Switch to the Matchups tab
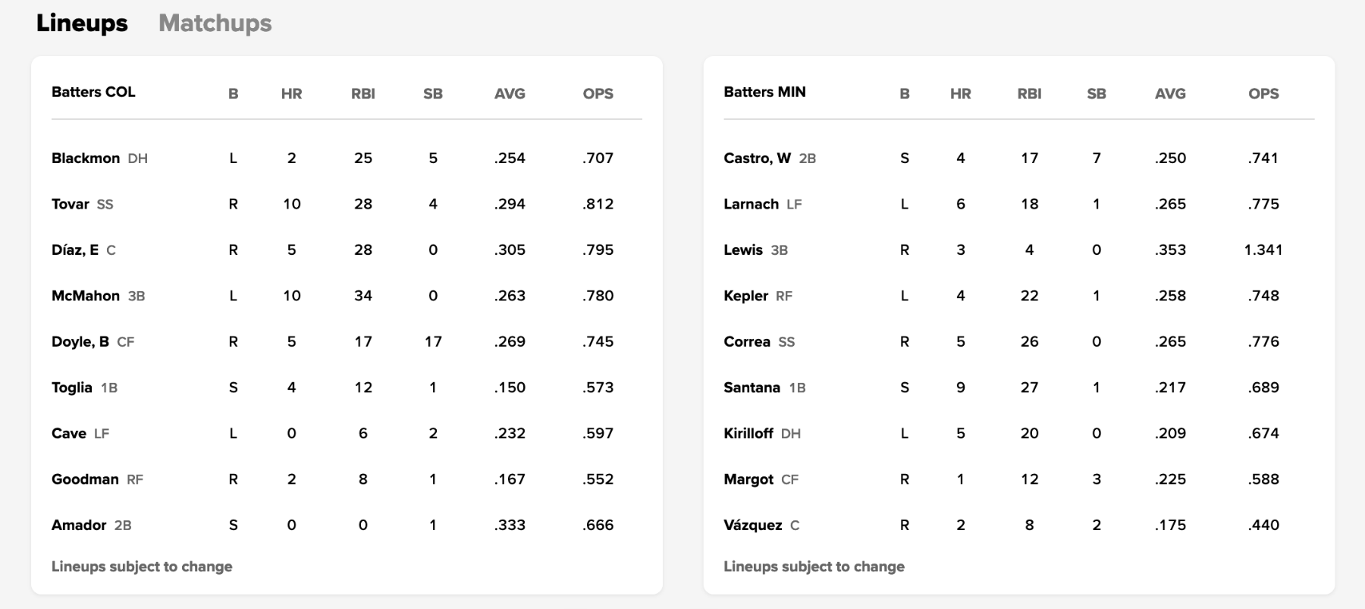Image resolution: width=1365 pixels, height=609 pixels. point(215,24)
